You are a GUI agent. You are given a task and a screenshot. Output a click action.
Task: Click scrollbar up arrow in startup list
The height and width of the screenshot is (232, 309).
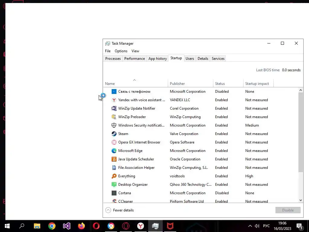coord(301,90)
